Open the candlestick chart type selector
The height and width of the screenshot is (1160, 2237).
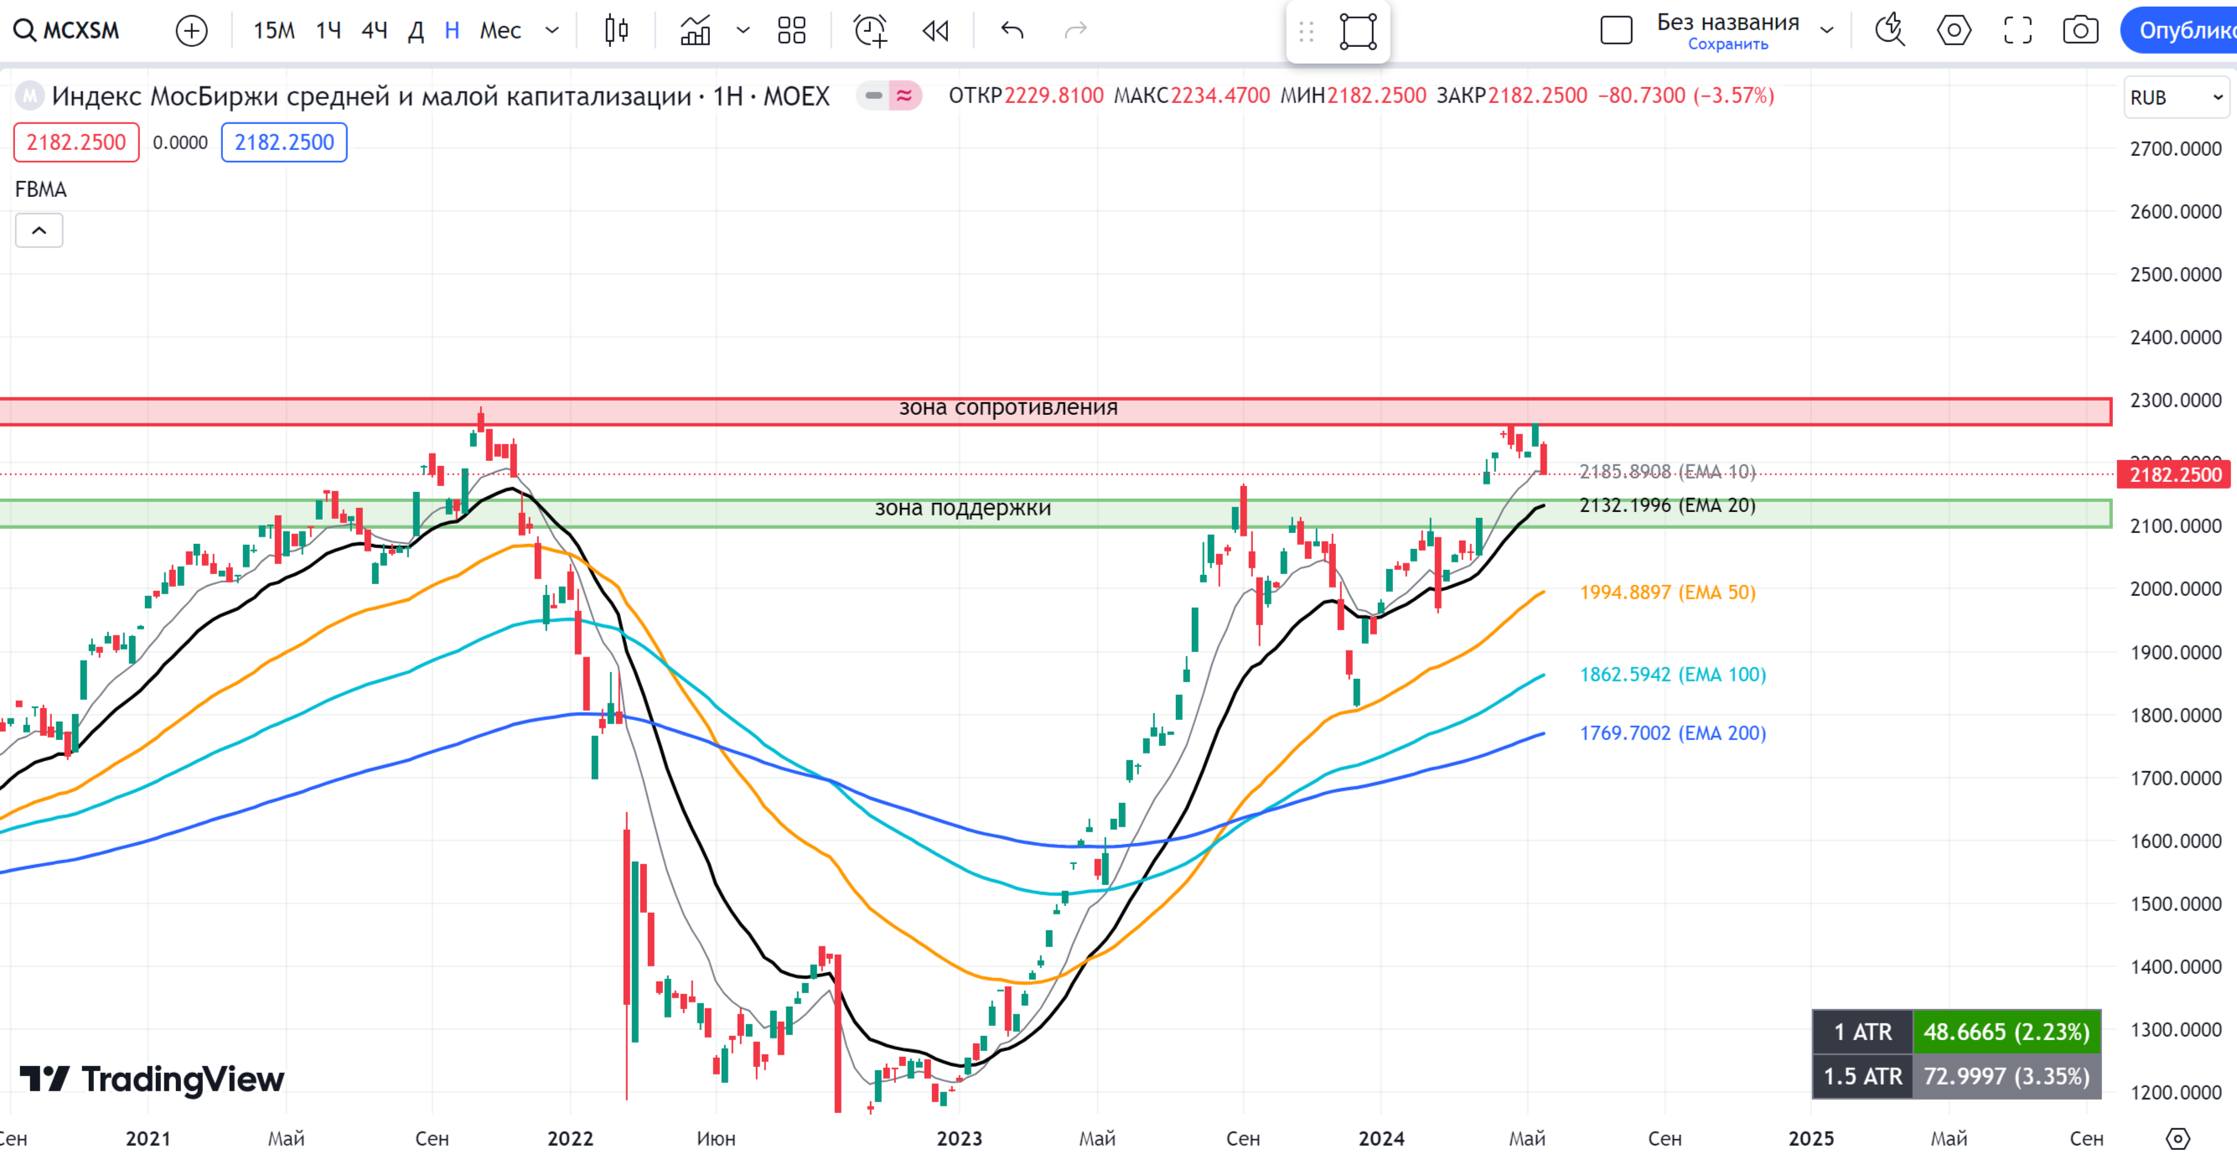pos(617,30)
